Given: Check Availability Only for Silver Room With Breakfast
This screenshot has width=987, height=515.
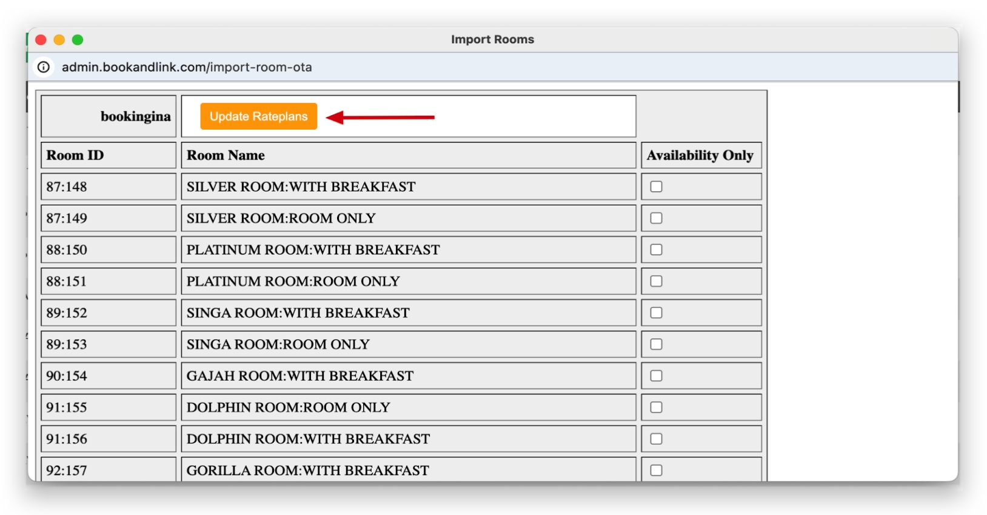Looking at the screenshot, I should tap(656, 187).
